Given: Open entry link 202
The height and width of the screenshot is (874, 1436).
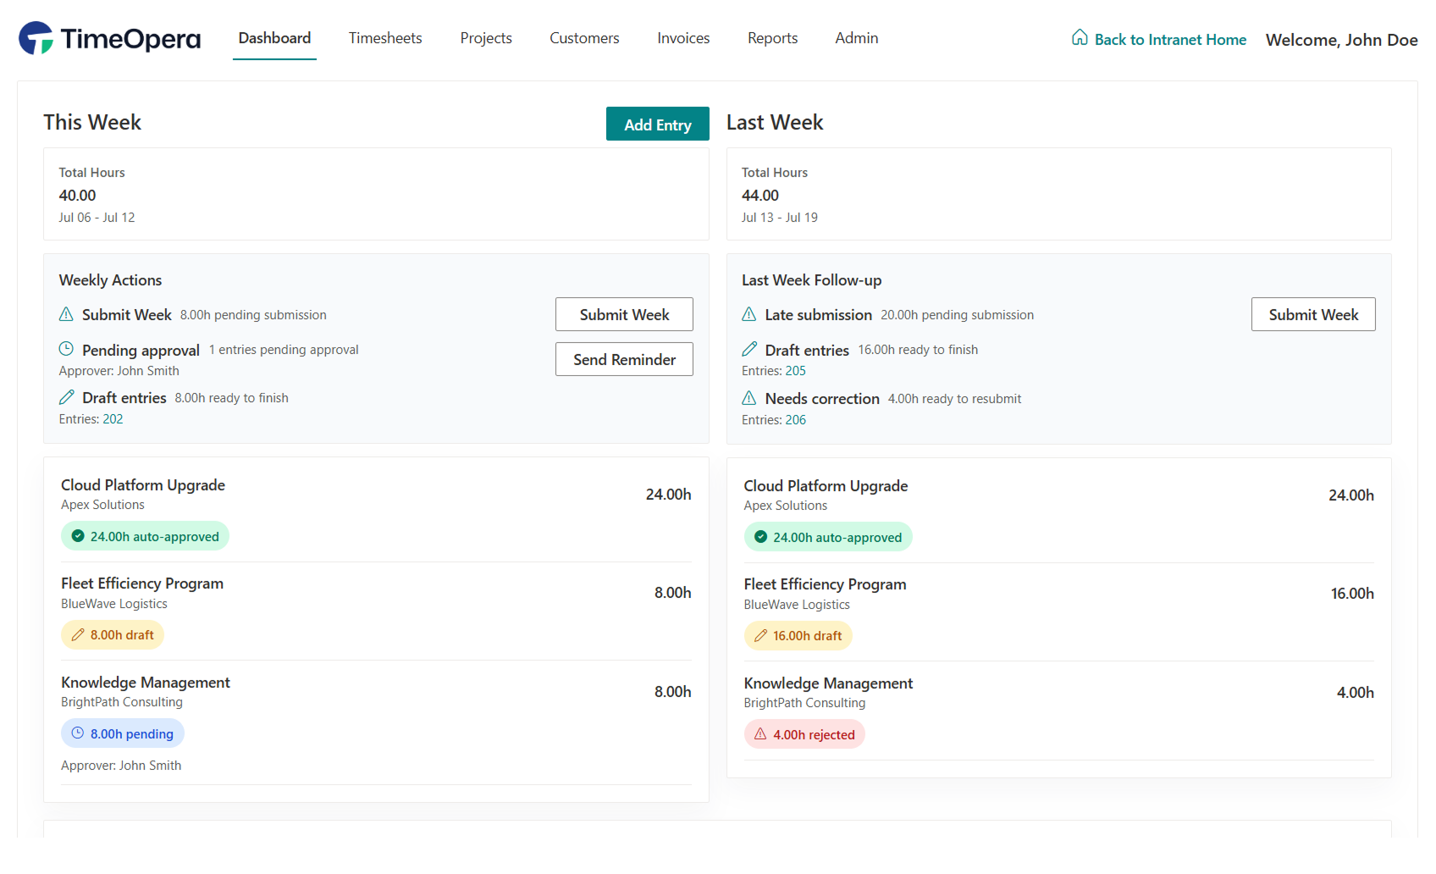Looking at the screenshot, I should [x=113, y=419].
